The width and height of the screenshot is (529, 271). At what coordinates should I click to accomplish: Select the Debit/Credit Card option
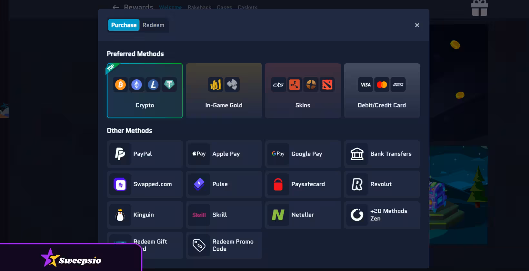pos(382,91)
